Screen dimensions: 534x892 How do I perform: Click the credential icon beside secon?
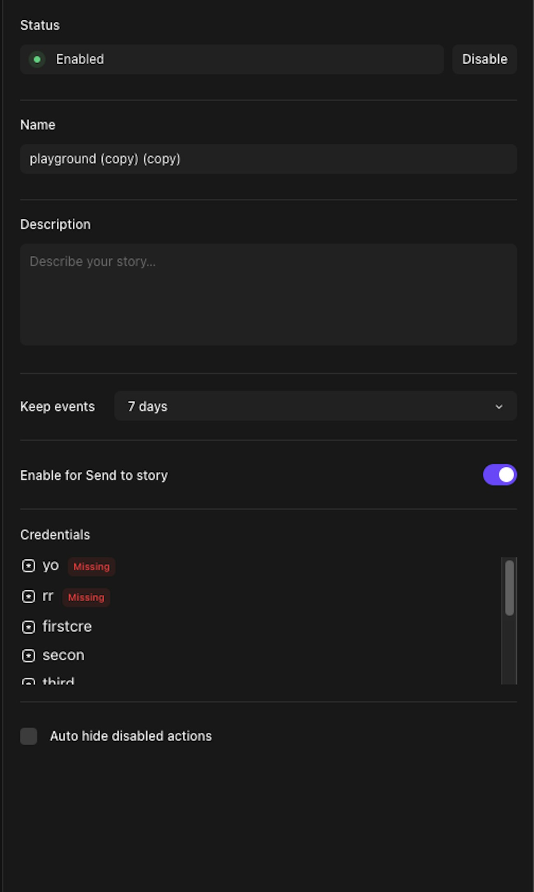28,655
